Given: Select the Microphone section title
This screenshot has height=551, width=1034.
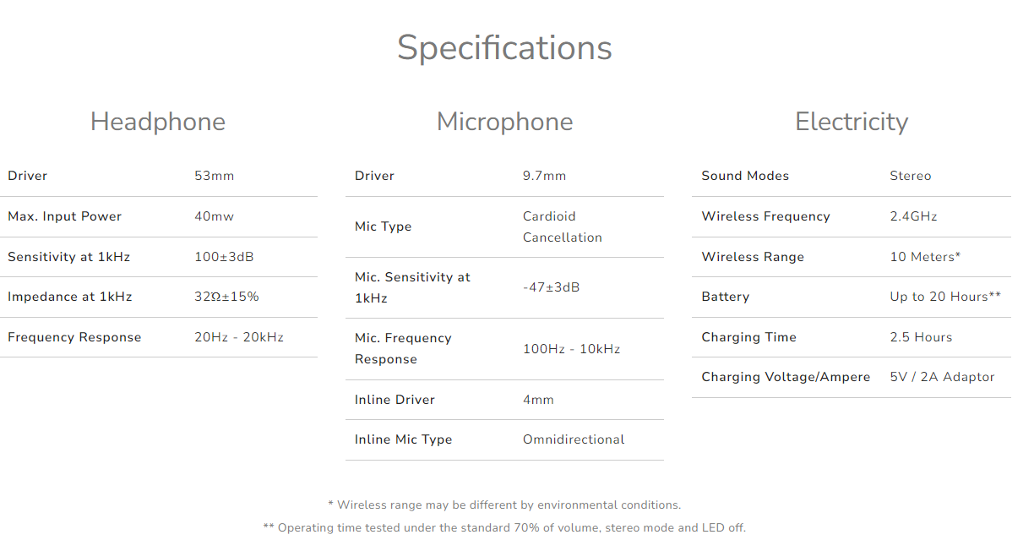Looking at the screenshot, I should click(x=504, y=122).
